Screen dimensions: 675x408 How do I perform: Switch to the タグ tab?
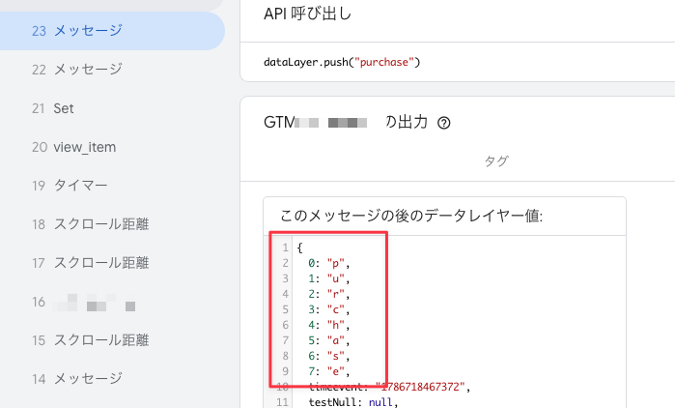(496, 161)
